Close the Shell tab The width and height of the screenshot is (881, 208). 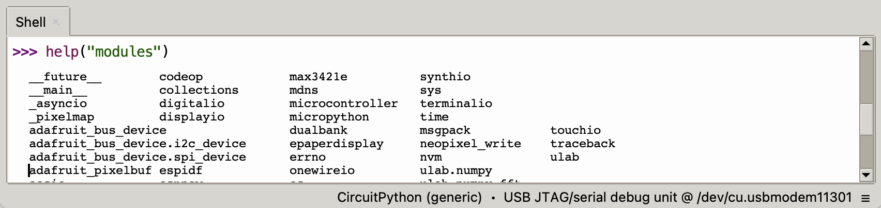coord(56,22)
